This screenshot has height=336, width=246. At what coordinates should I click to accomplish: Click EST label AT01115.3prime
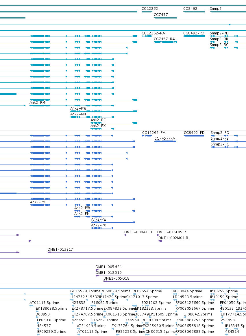pos(44,302)
